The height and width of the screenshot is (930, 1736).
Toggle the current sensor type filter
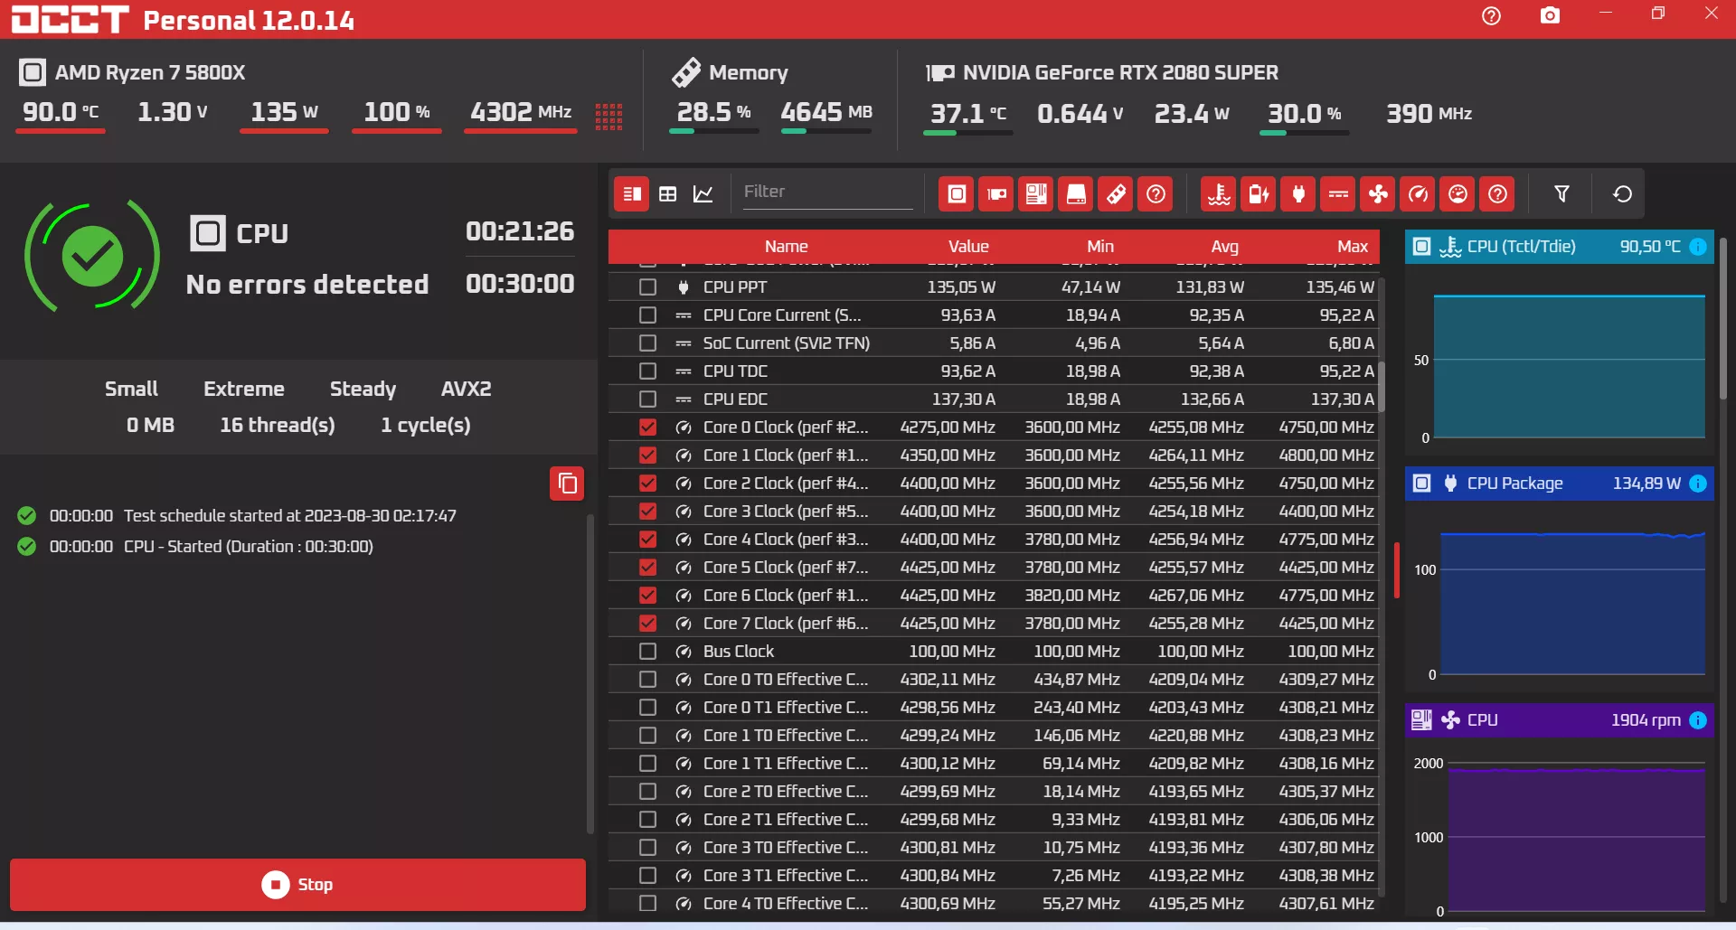(x=1338, y=194)
